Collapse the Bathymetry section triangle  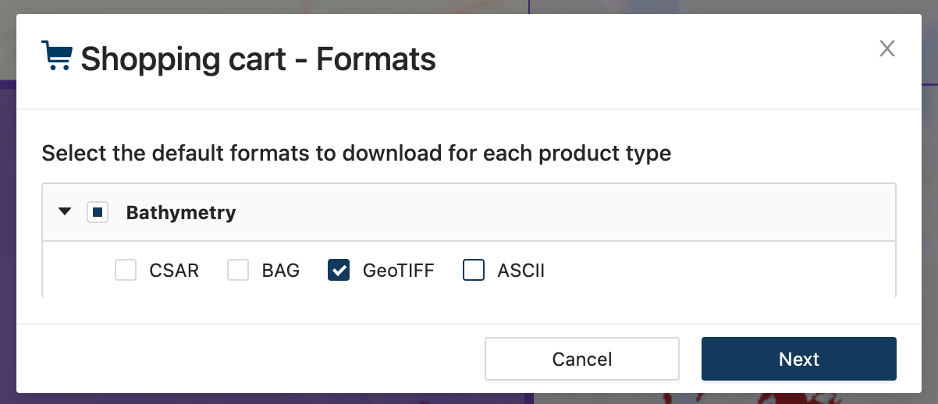pyautogui.click(x=66, y=211)
